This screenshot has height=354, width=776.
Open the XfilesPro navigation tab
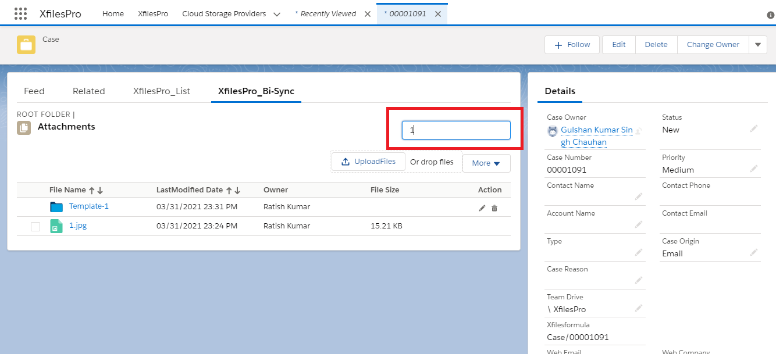click(x=153, y=13)
